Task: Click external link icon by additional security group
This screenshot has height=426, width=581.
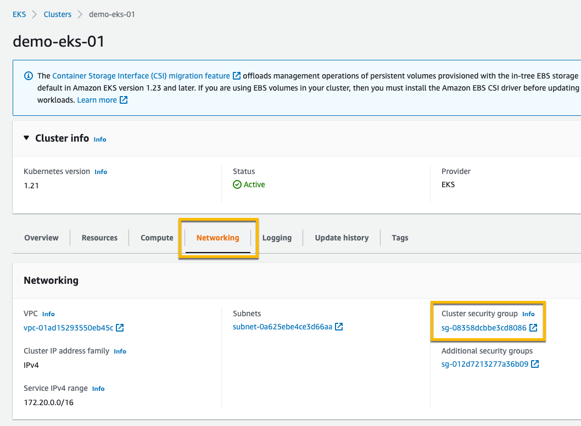Action: pos(535,364)
